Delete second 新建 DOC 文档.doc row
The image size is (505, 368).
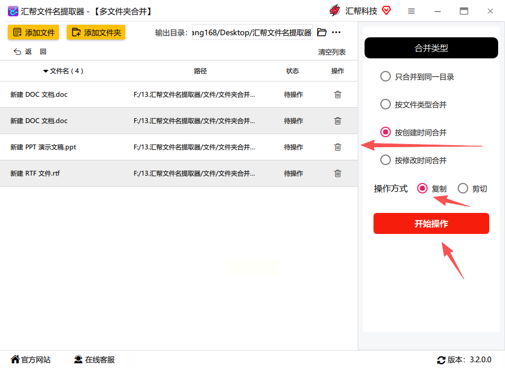[338, 121]
